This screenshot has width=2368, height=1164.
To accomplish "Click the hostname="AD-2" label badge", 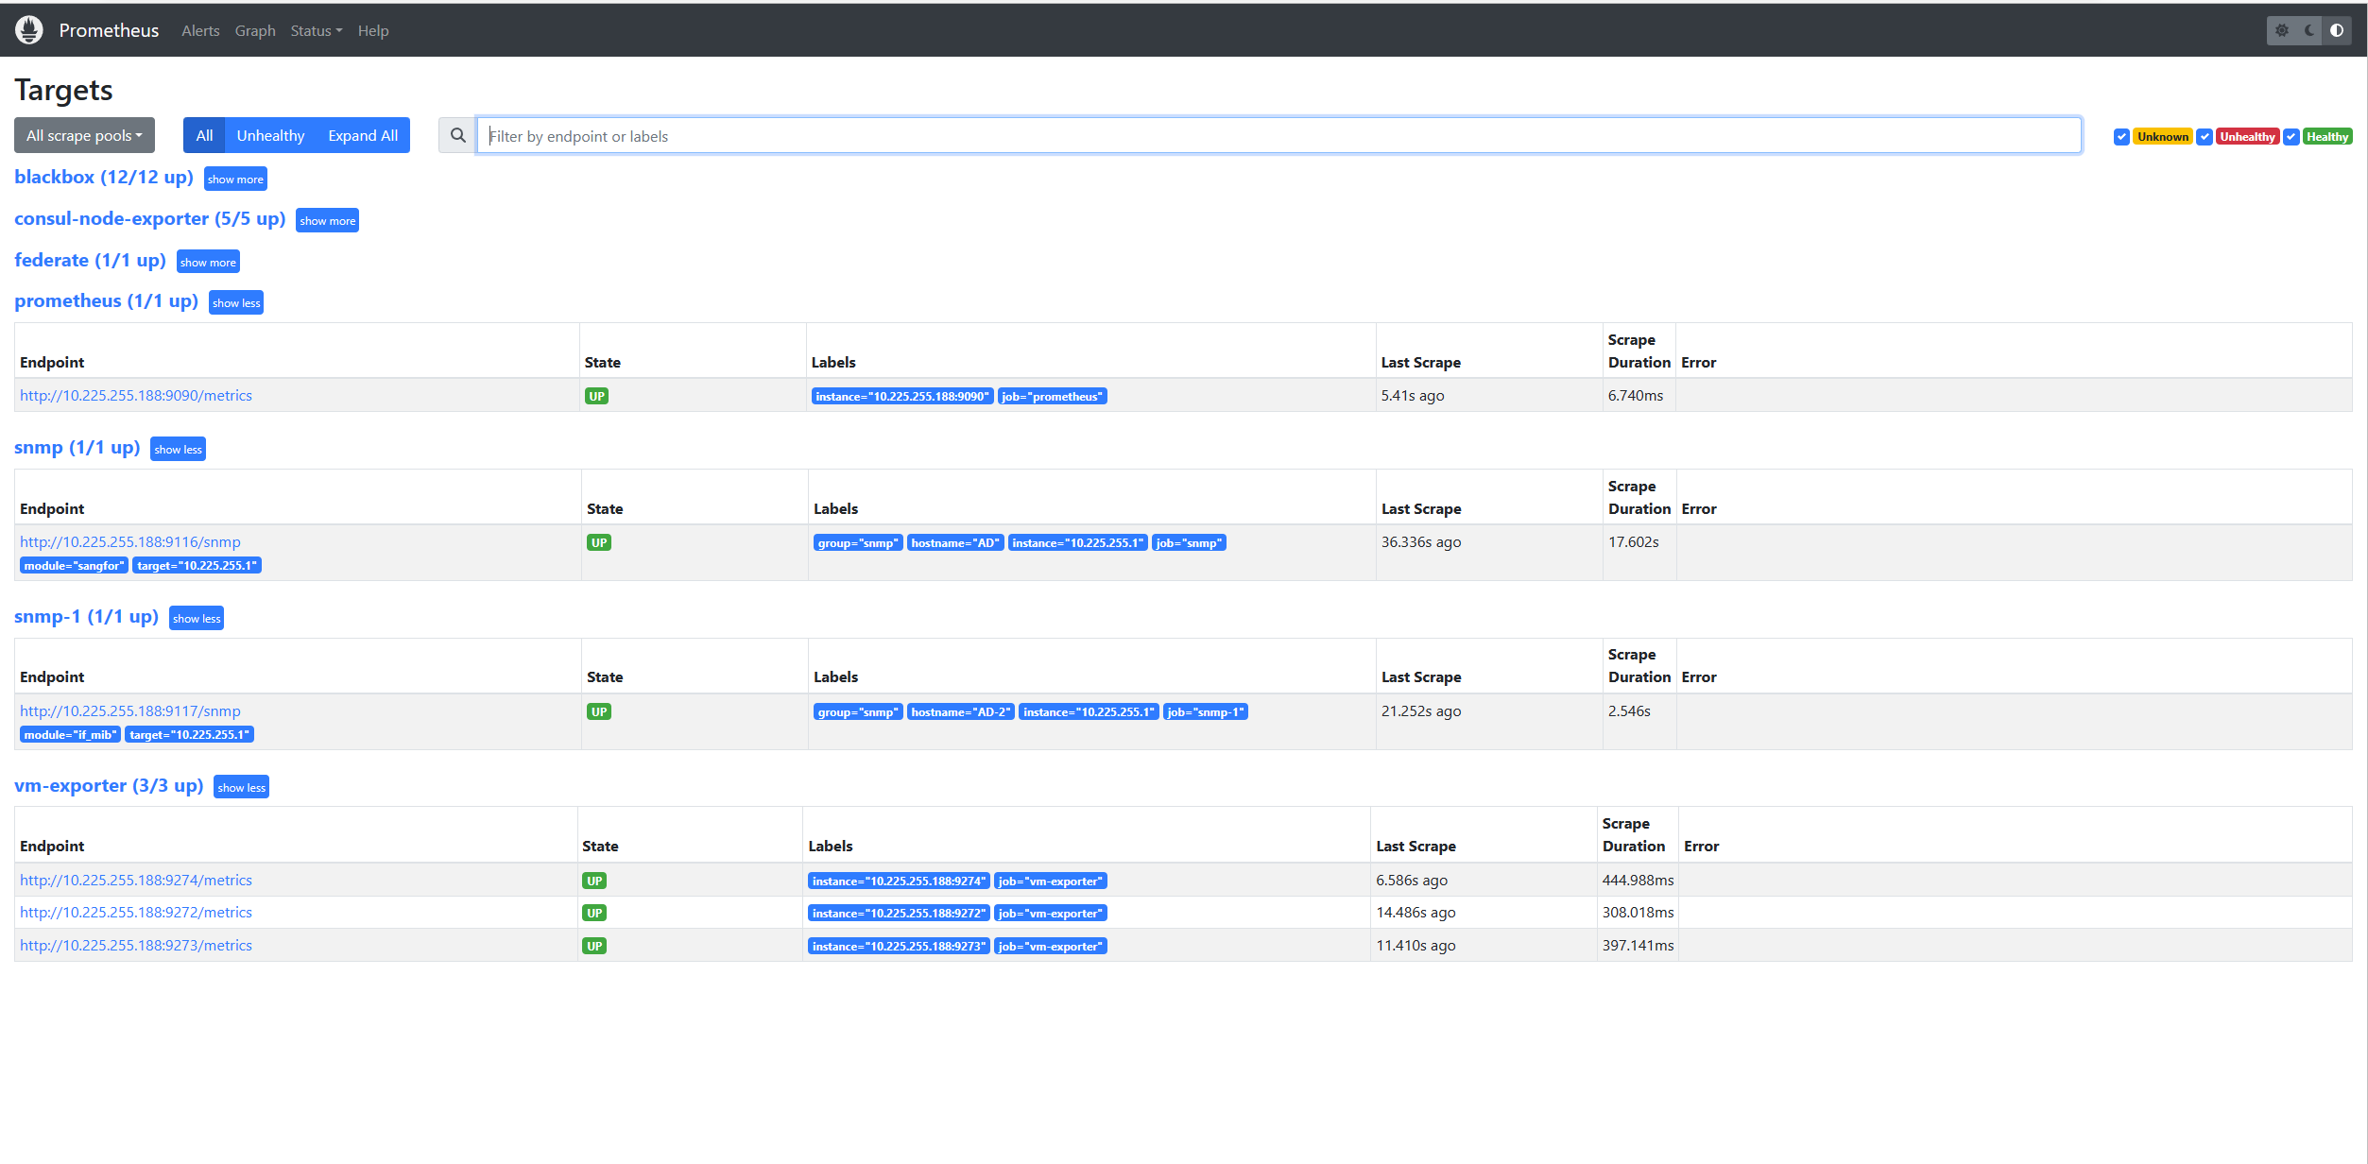I will pyautogui.click(x=960, y=711).
